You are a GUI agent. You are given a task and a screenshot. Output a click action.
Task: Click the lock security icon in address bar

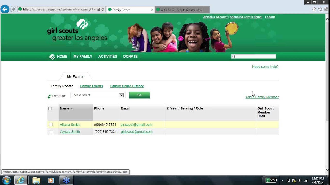[x=99, y=9]
